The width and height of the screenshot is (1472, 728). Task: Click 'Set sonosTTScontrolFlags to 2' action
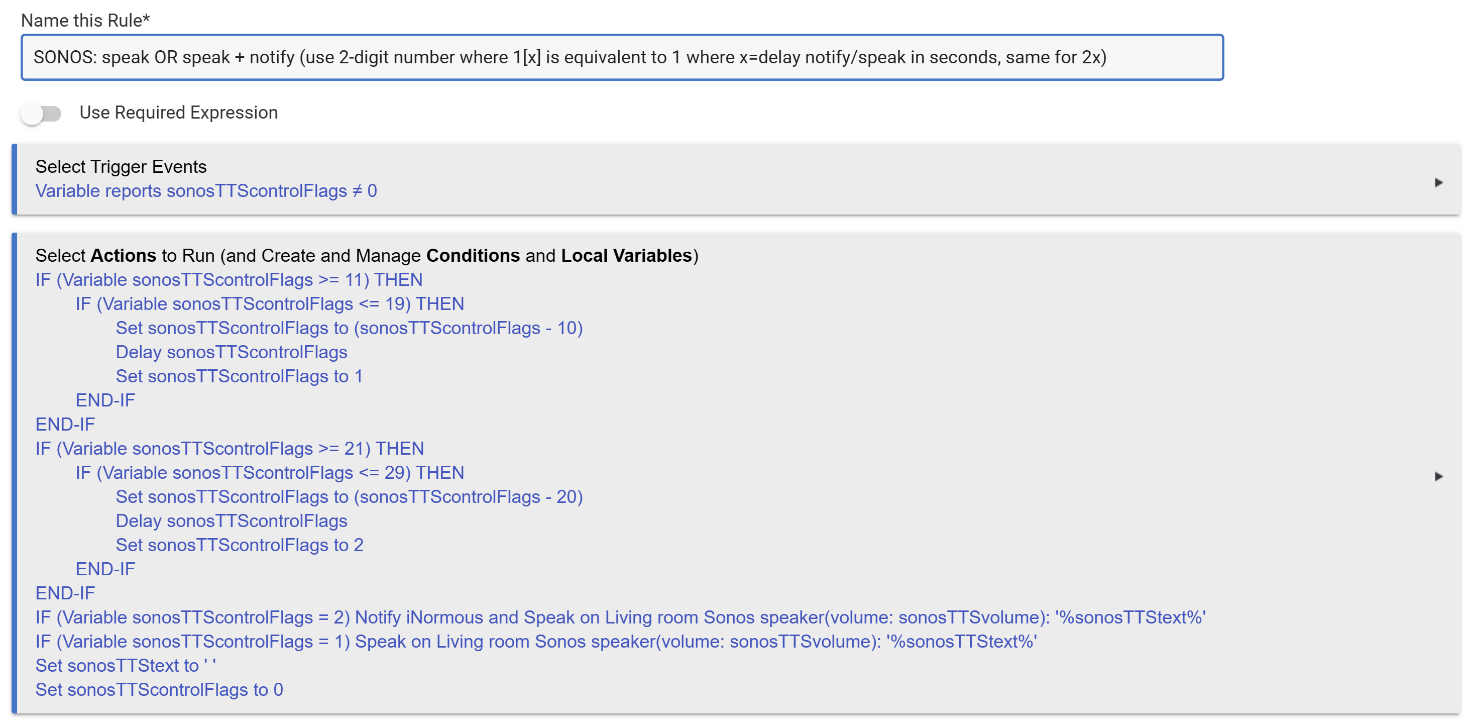point(239,545)
